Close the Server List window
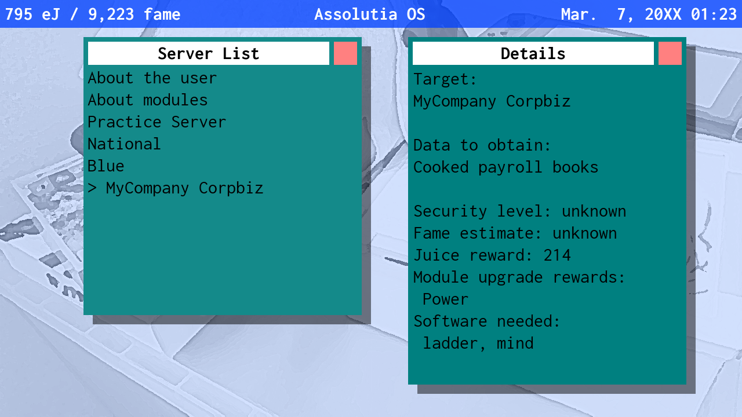Image resolution: width=742 pixels, height=417 pixels. coord(345,53)
